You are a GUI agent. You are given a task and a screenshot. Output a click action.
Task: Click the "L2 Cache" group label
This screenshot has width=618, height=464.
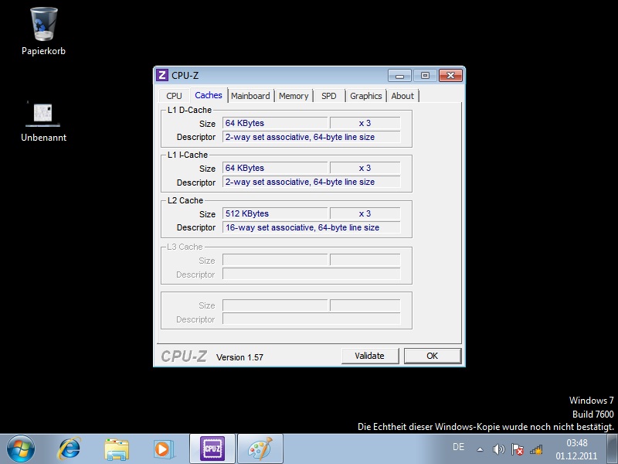pos(185,200)
